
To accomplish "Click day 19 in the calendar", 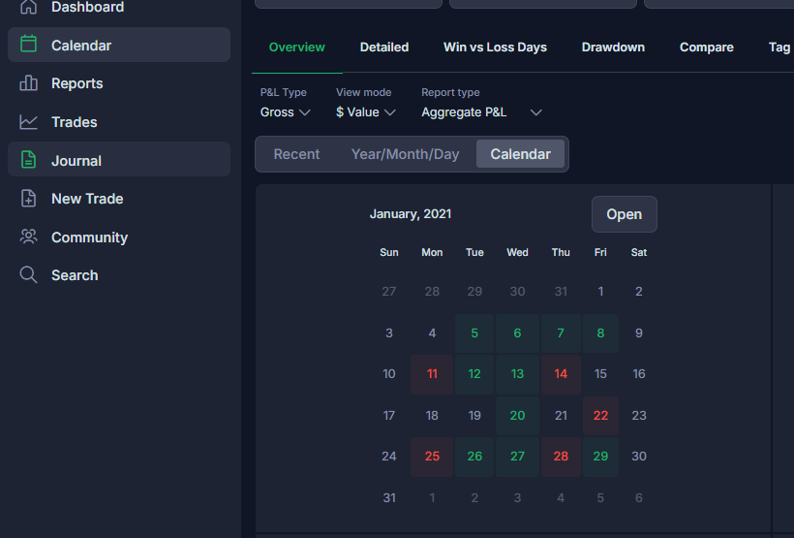I will tap(474, 416).
